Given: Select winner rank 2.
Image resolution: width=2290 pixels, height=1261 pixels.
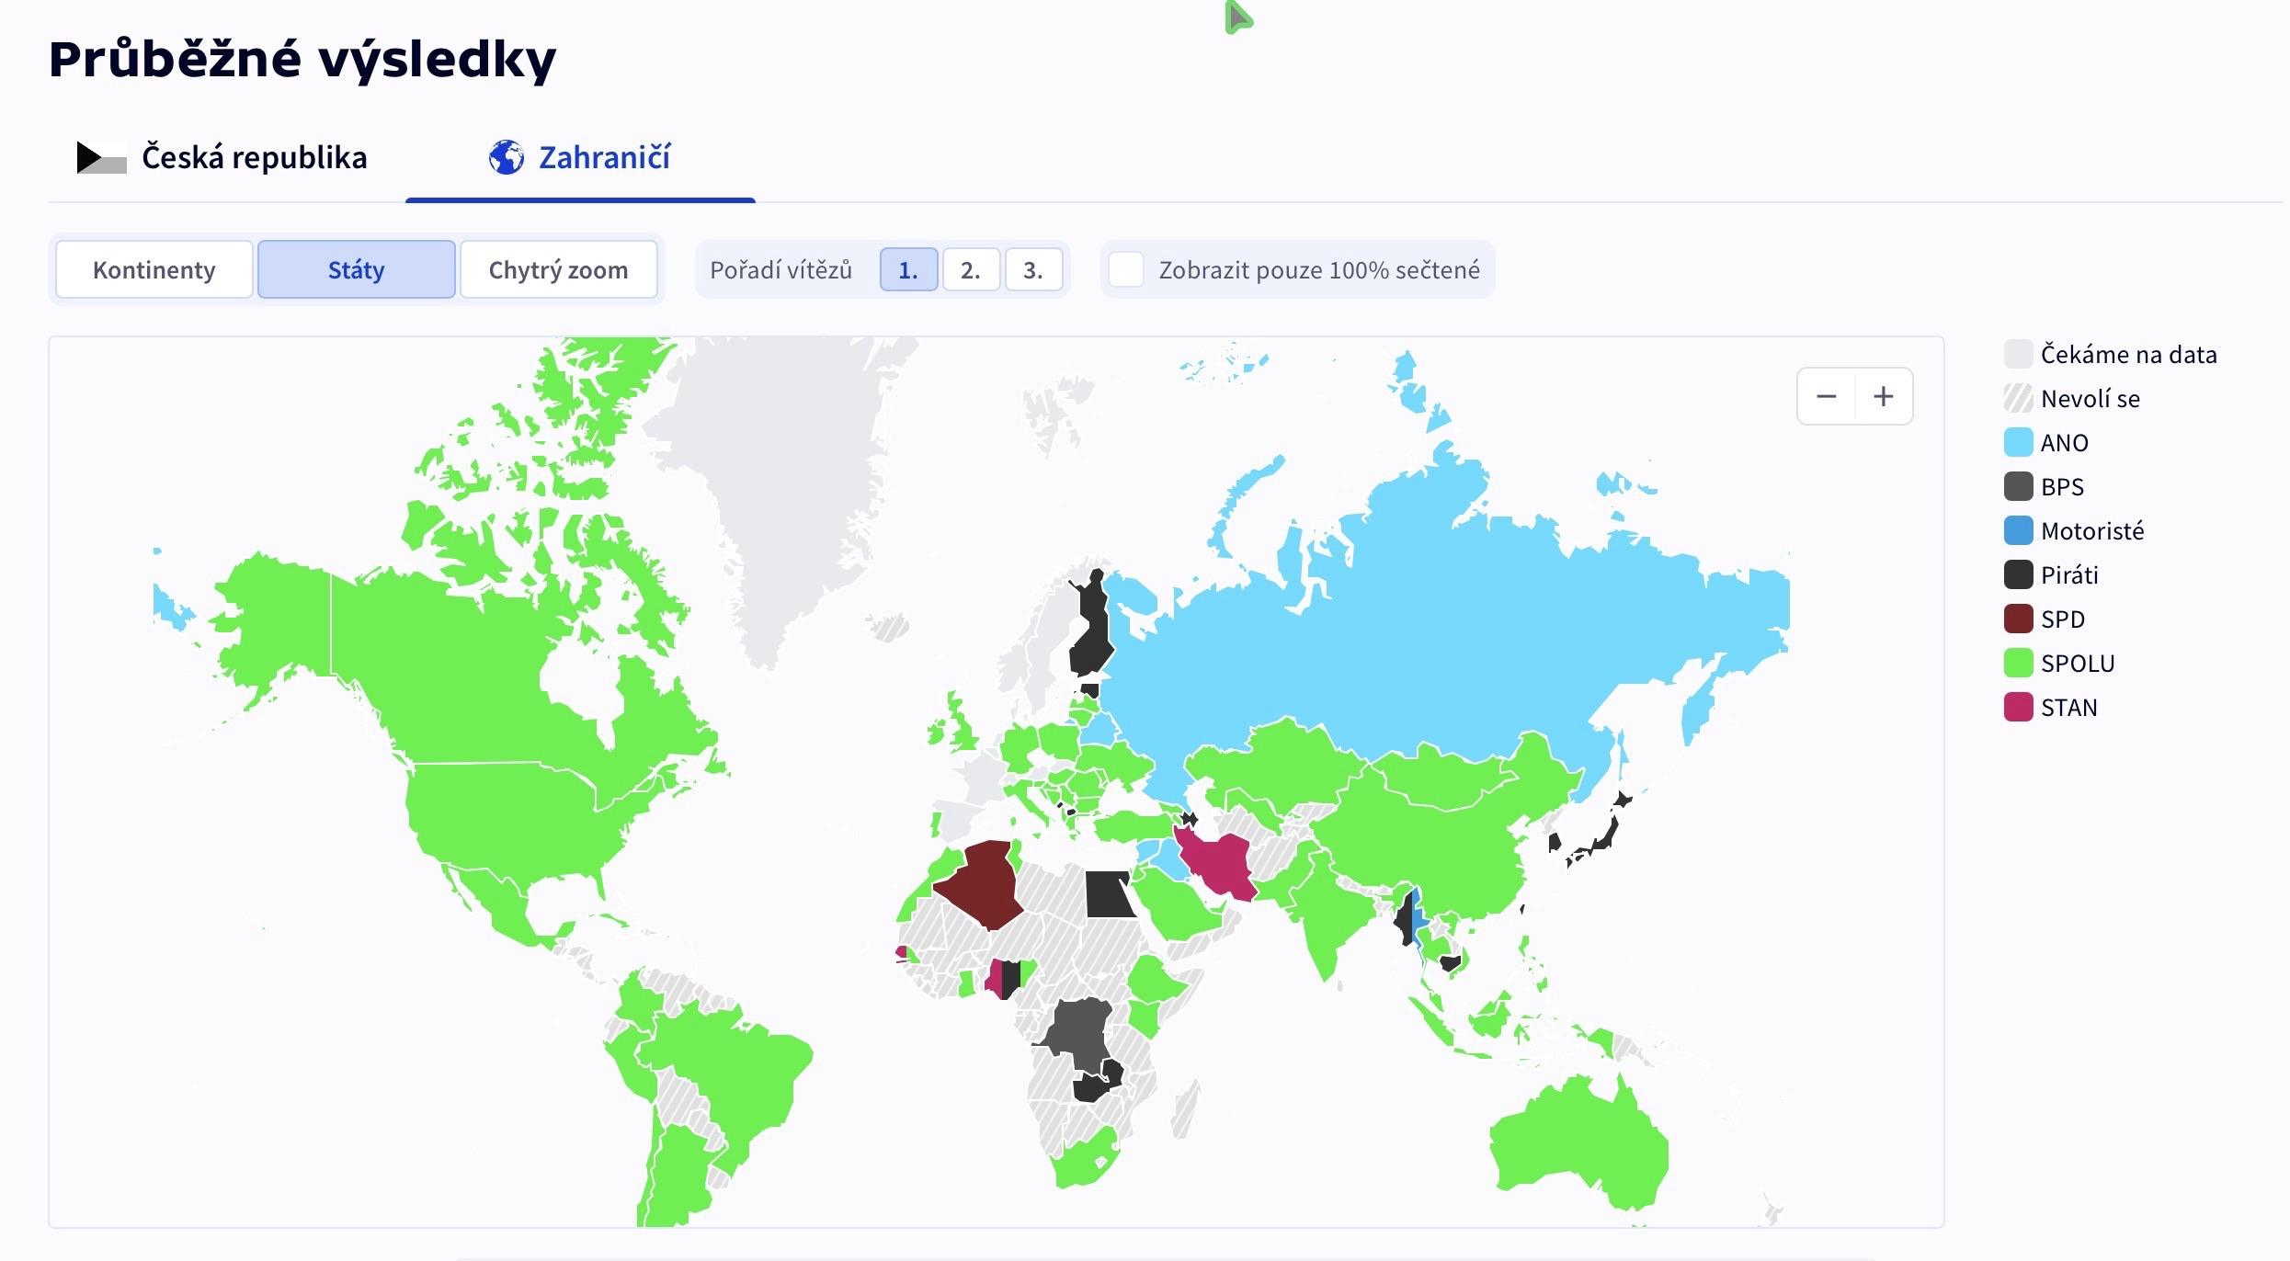Looking at the screenshot, I should (971, 270).
